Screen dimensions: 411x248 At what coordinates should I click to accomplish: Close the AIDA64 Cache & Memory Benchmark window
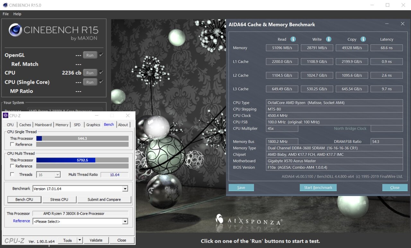point(403,24)
